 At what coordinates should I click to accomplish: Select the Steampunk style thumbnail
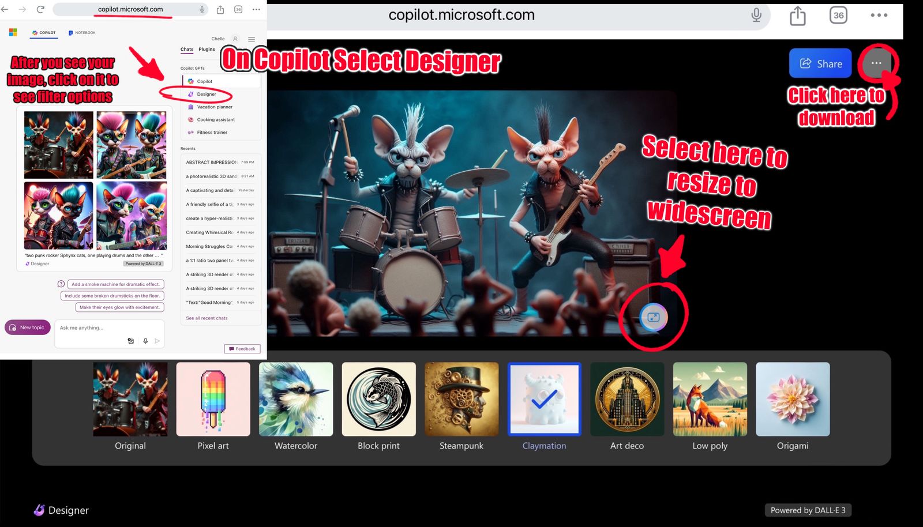point(461,399)
